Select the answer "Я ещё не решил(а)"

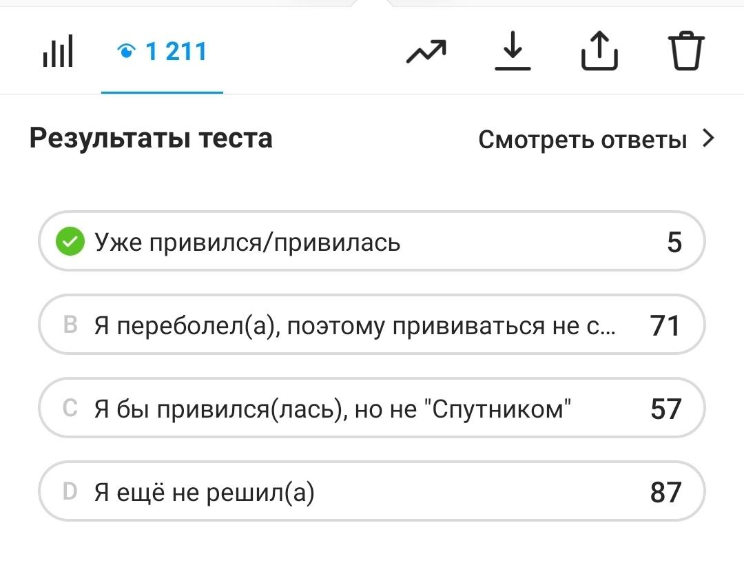click(205, 492)
